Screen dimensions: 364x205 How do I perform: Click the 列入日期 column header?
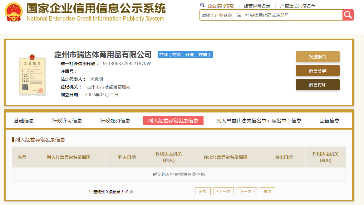(x=127, y=157)
